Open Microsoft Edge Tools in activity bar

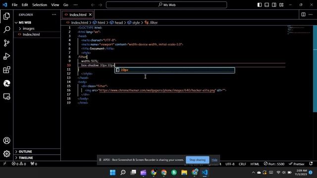click(x=6, y=84)
